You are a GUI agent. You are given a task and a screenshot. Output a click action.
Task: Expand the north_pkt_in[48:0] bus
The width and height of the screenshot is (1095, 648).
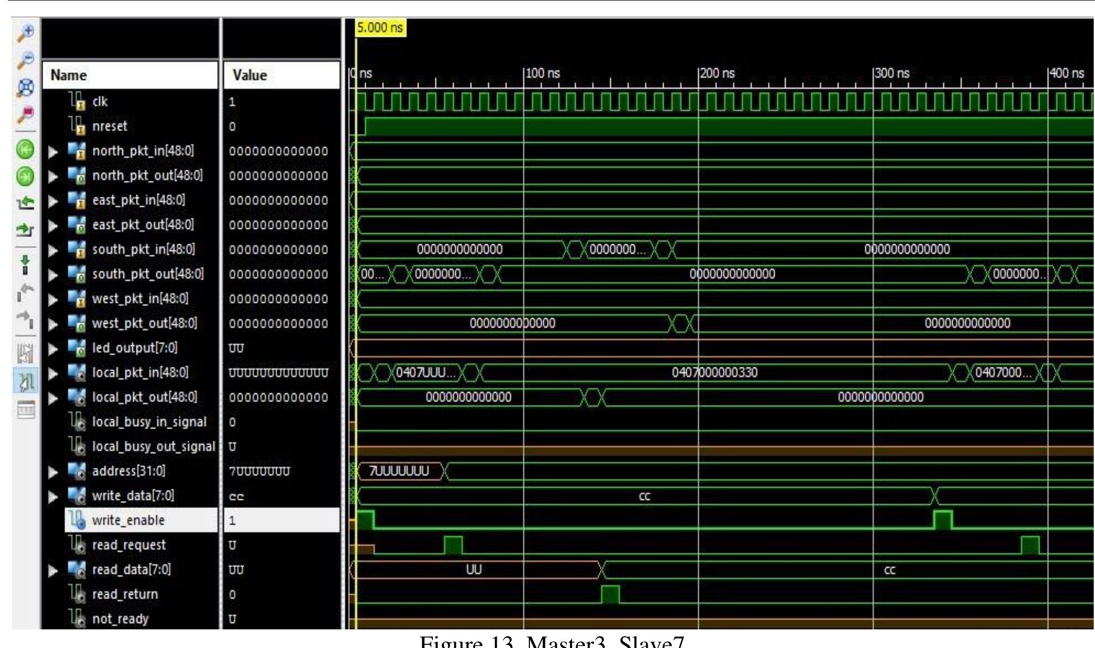click(x=52, y=152)
